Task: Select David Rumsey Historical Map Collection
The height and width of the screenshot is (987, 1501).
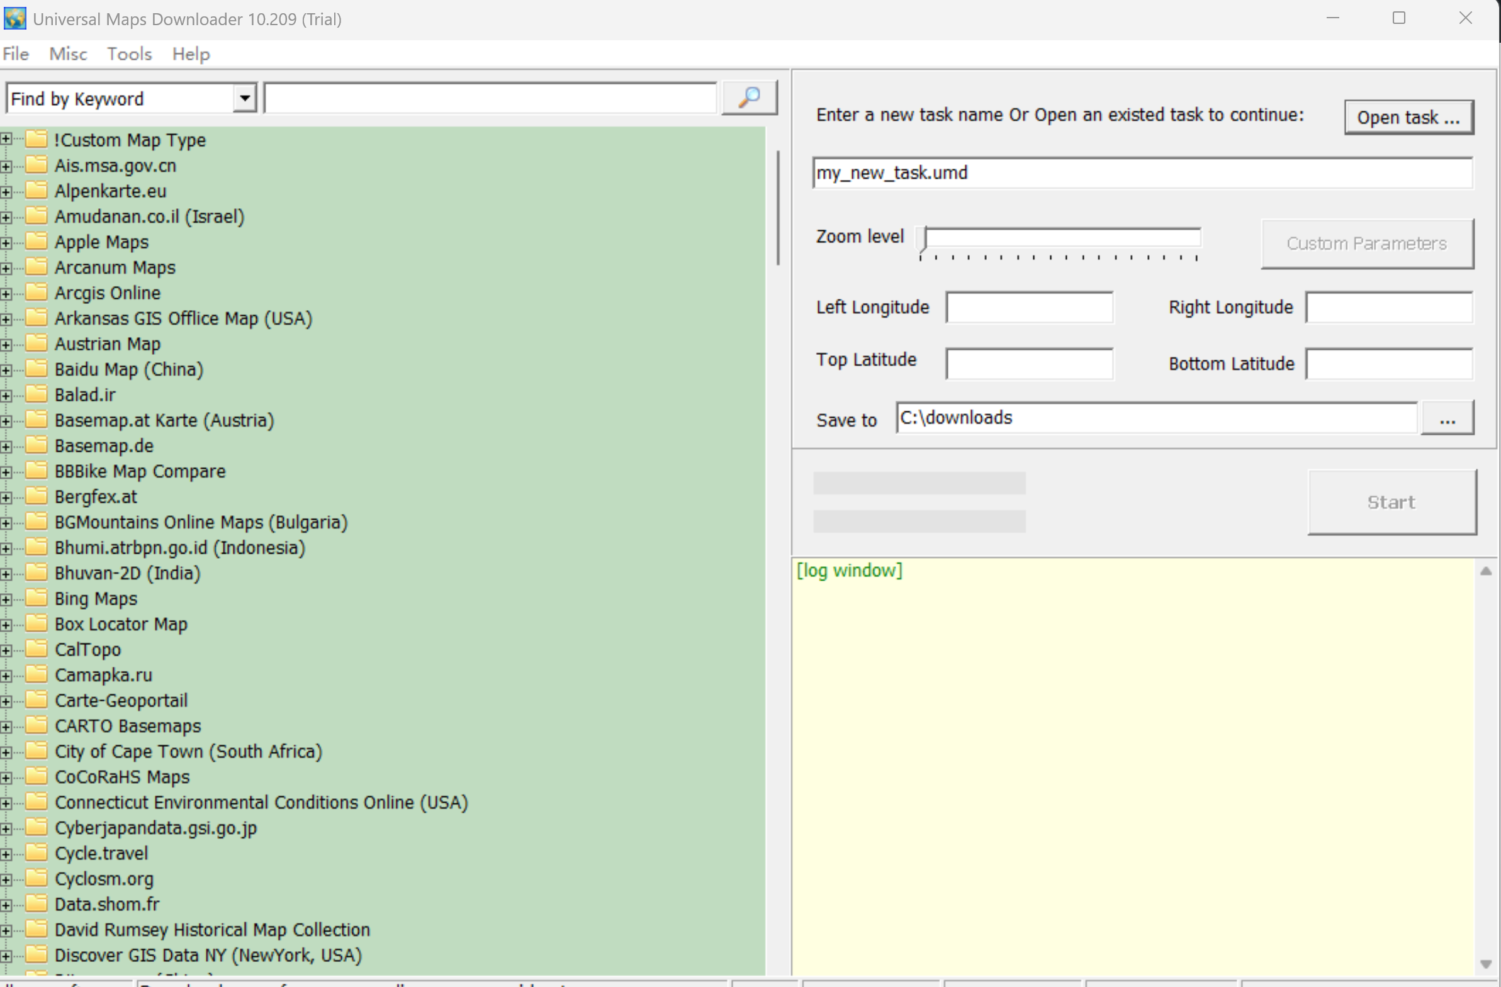Action: (212, 930)
